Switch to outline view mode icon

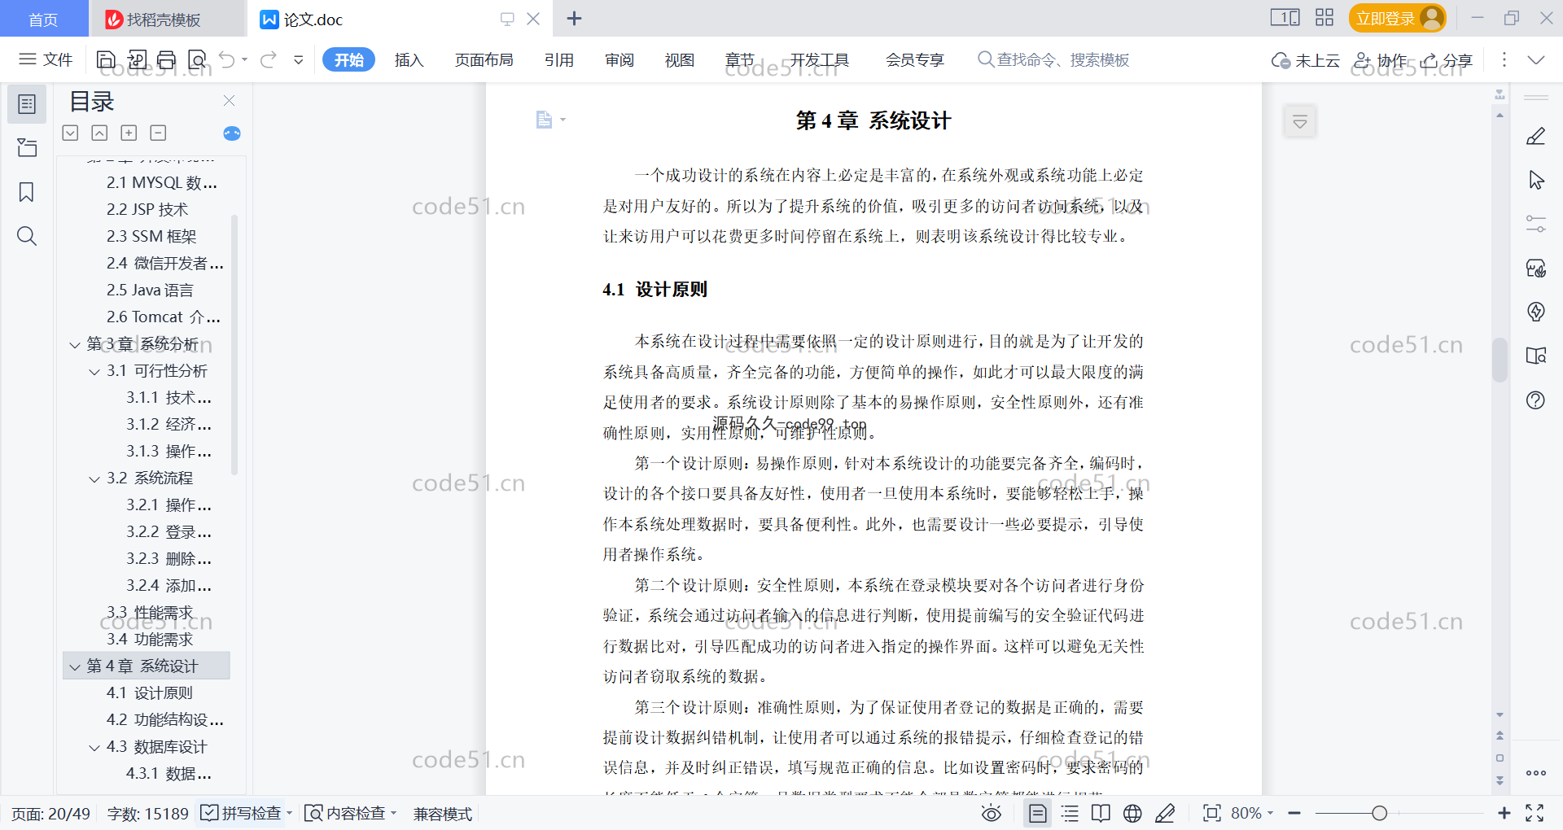coord(1070,814)
